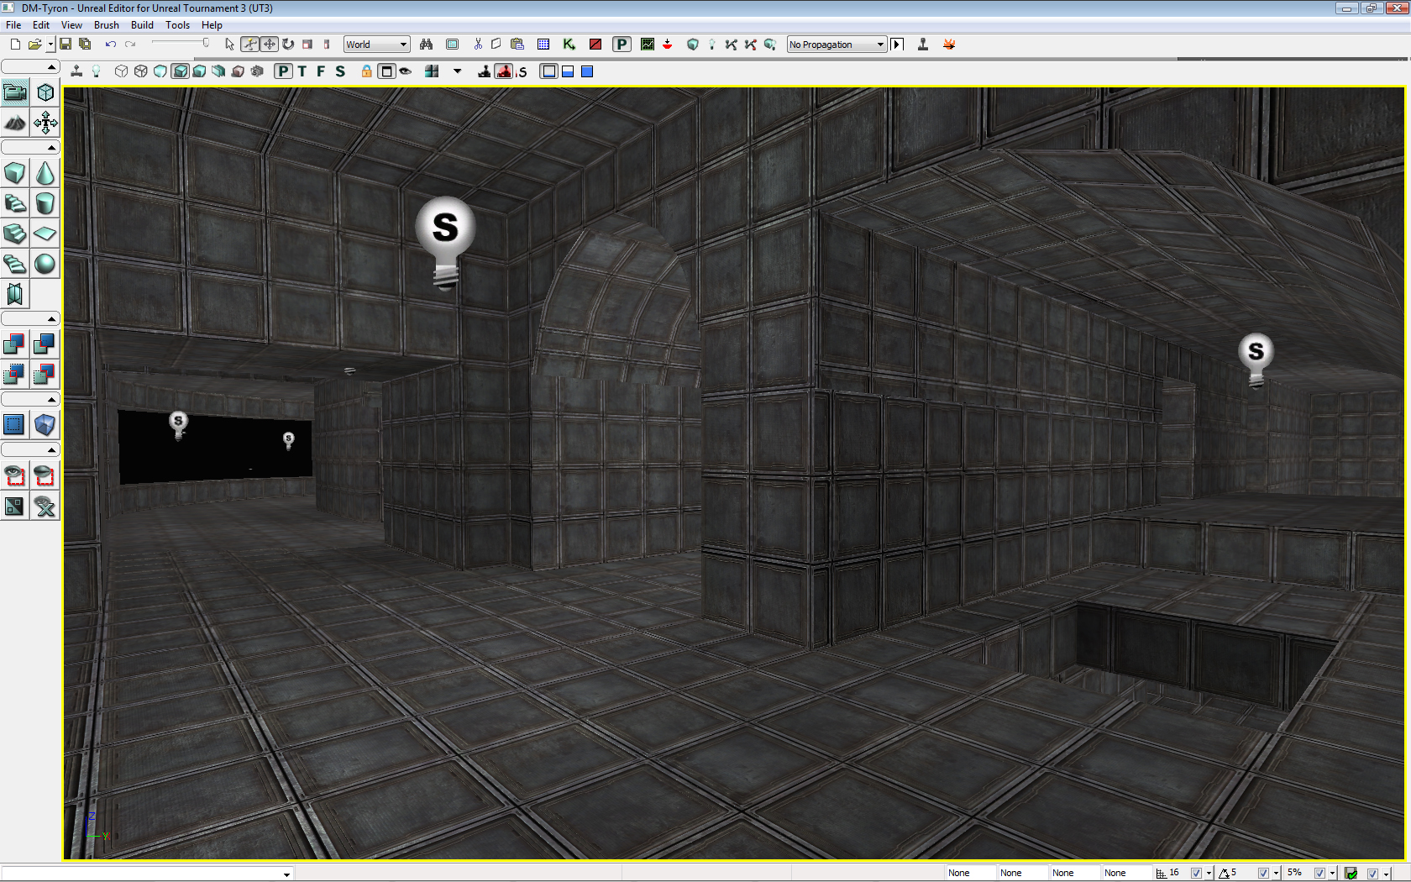The height and width of the screenshot is (882, 1411).
Task: Click the toolbar slider handle near undo
Action: [206, 43]
